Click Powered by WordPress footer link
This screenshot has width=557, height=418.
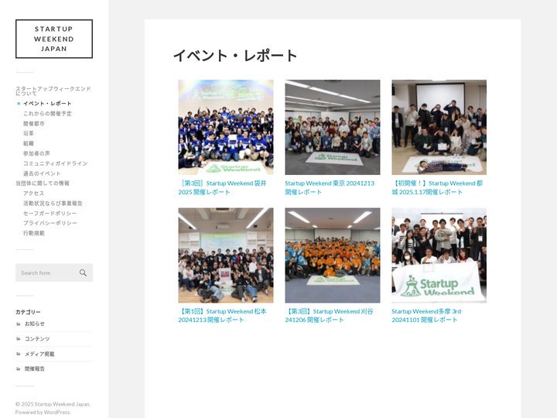pos(43,412)
